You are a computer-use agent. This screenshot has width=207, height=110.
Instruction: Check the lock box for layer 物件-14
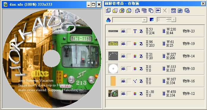pos(129,56)
